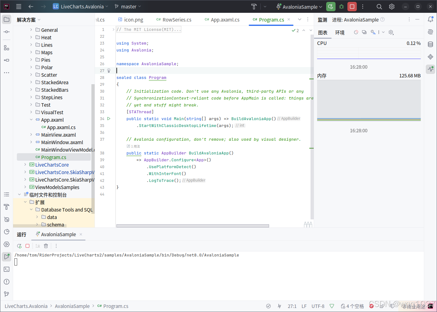The width and height of the screenshot is (437, 312).
Task: Click the 27:1 caret position indicator
Action: pyautogui.click(x=292, y=306)
